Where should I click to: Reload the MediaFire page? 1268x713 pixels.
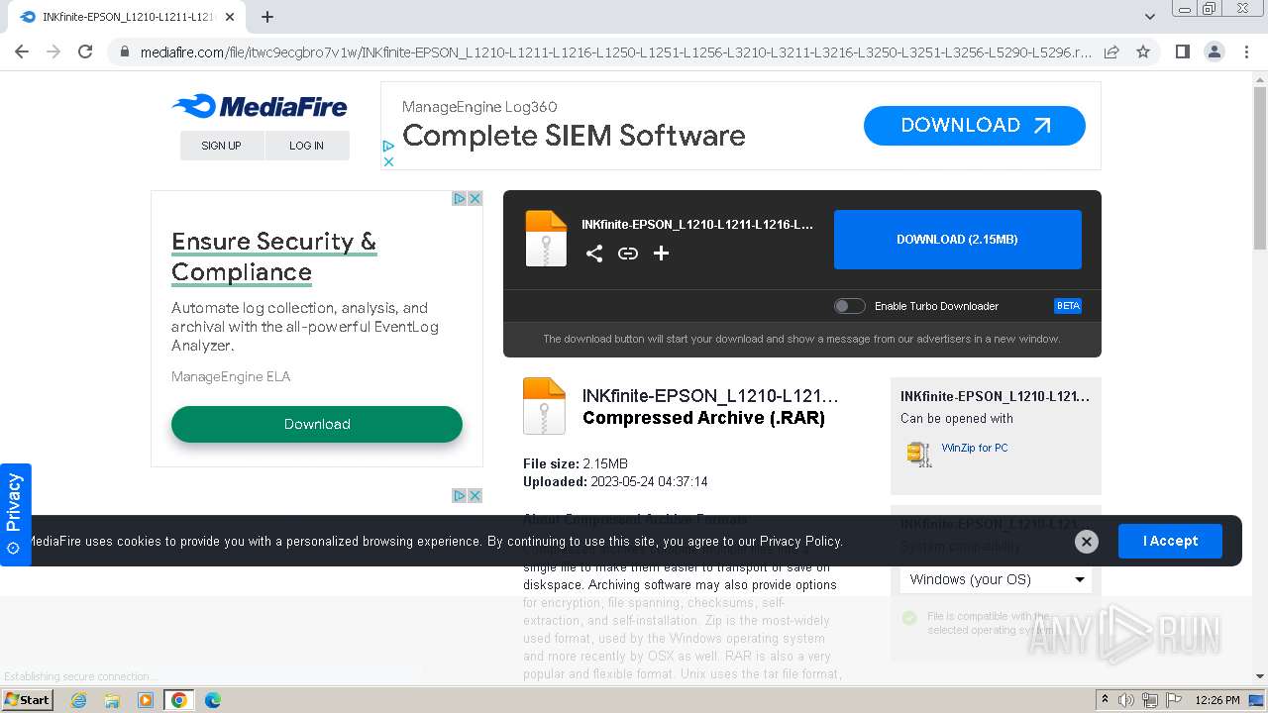tap(85, 51)
